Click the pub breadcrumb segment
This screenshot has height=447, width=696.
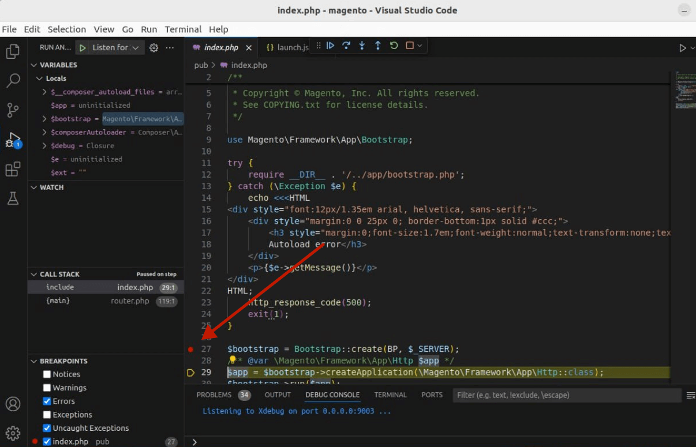pos(201,65)
